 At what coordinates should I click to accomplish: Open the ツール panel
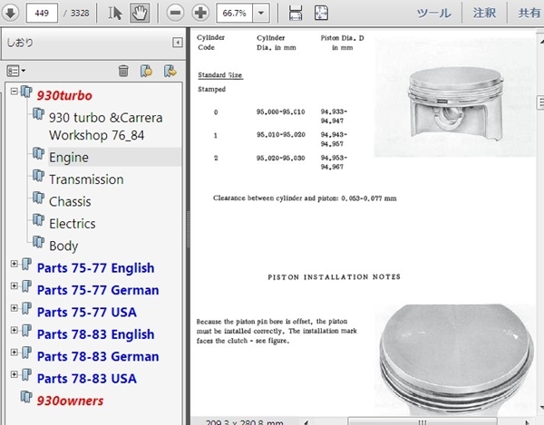[434, 14]
